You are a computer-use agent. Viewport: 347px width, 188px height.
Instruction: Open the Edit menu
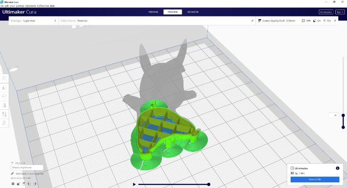[x=7, y=6]
